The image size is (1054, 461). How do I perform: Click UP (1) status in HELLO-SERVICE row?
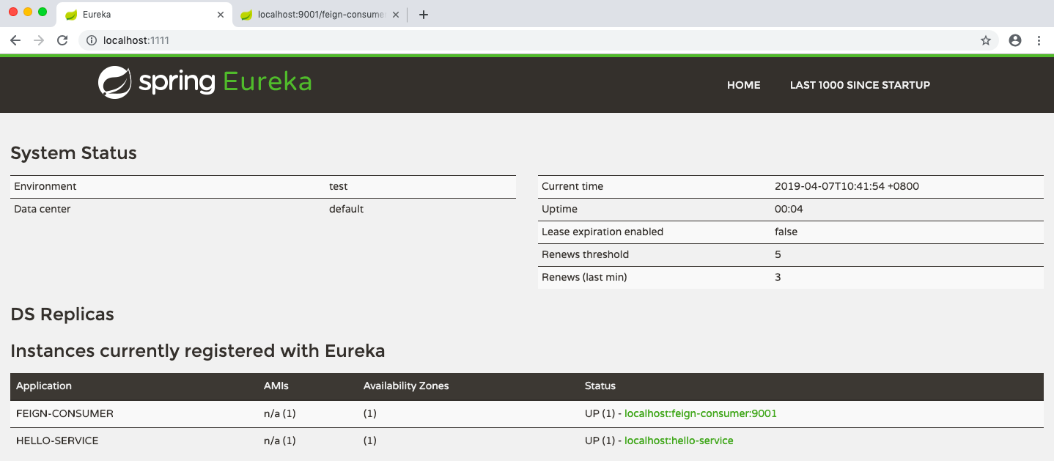[x=599, y=440]
